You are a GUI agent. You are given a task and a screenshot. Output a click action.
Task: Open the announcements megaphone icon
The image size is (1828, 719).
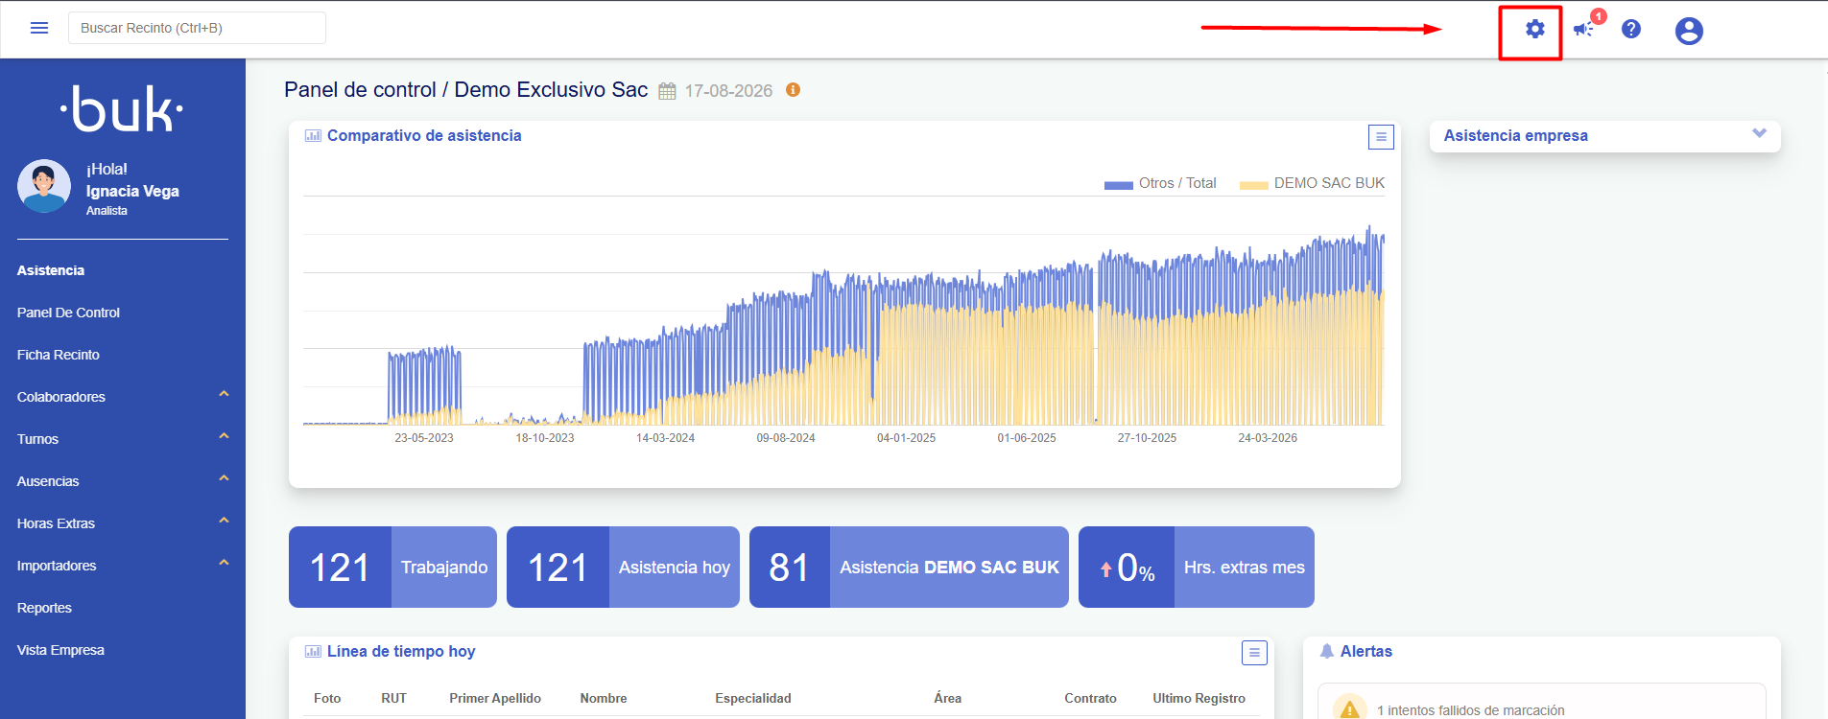(x=1584, y=29)
